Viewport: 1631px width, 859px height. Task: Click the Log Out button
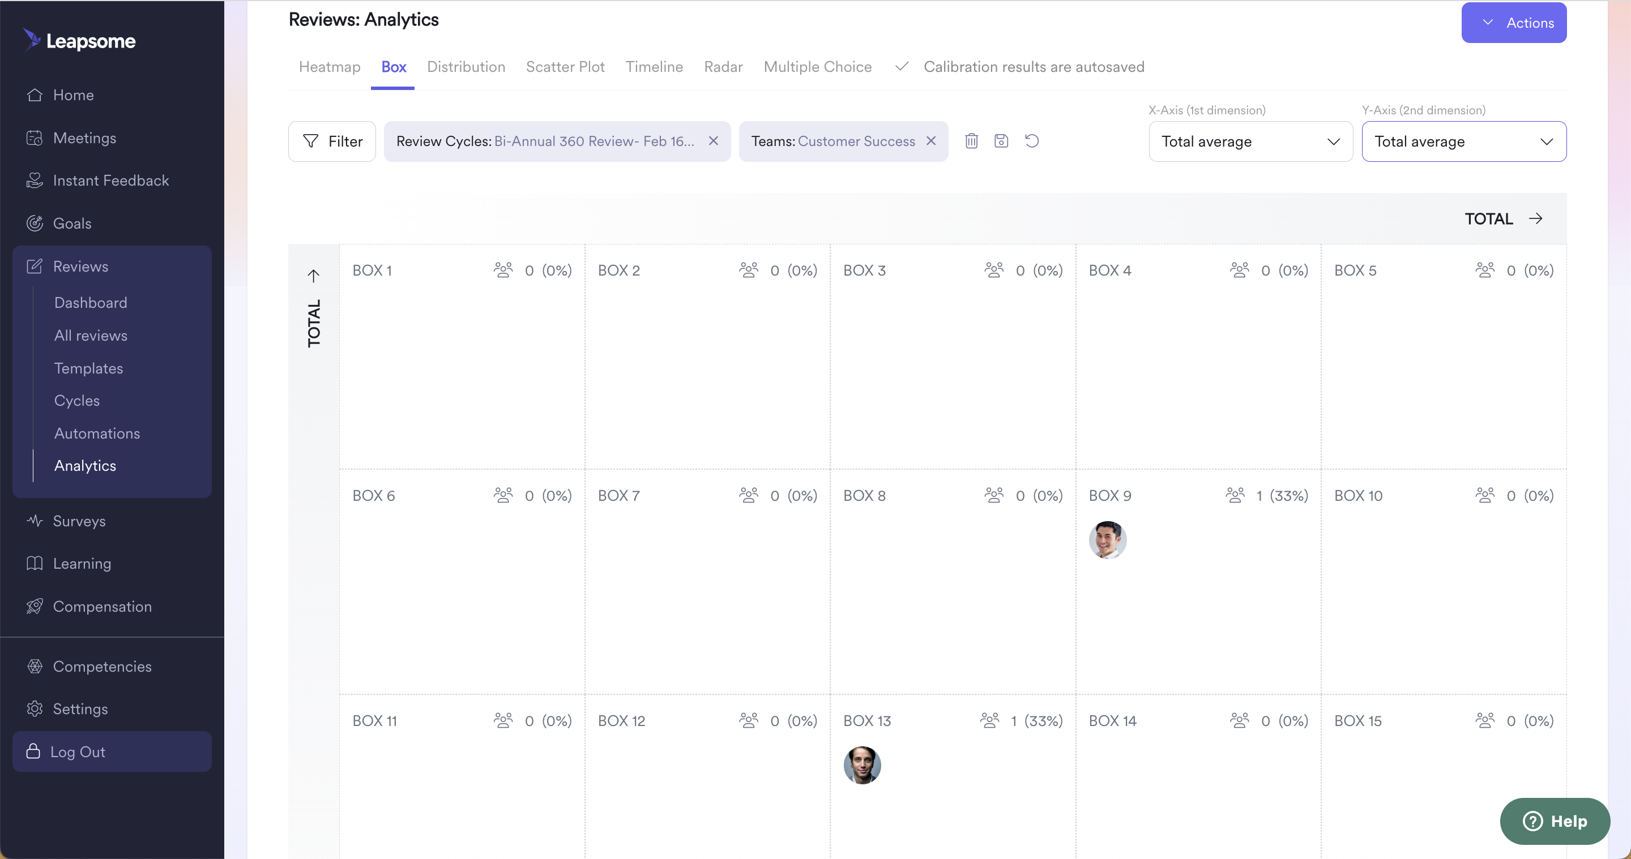pyautogui.click(x=112, y=751)
